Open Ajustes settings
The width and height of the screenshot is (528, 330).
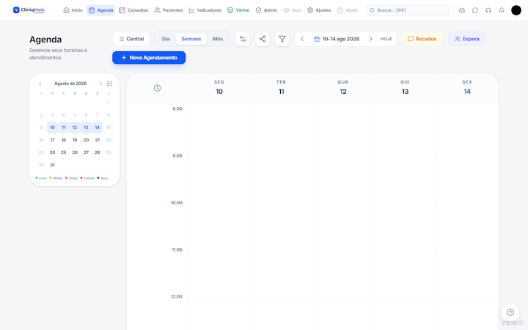click(x=319, y=10)
